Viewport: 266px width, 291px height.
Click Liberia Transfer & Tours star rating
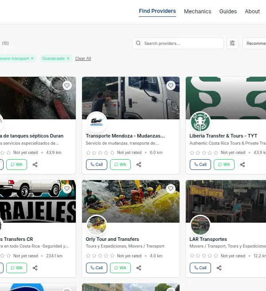204,153
